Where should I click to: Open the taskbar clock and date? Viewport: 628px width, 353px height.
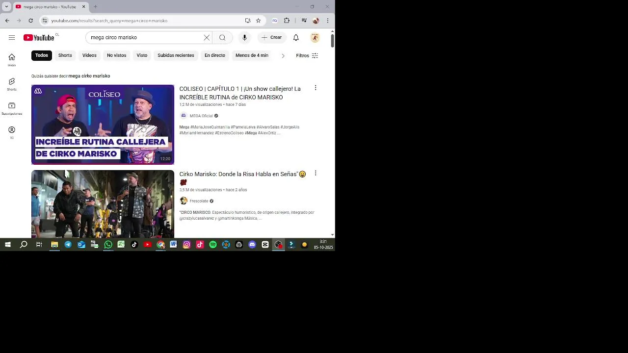(x=323, y=245)
